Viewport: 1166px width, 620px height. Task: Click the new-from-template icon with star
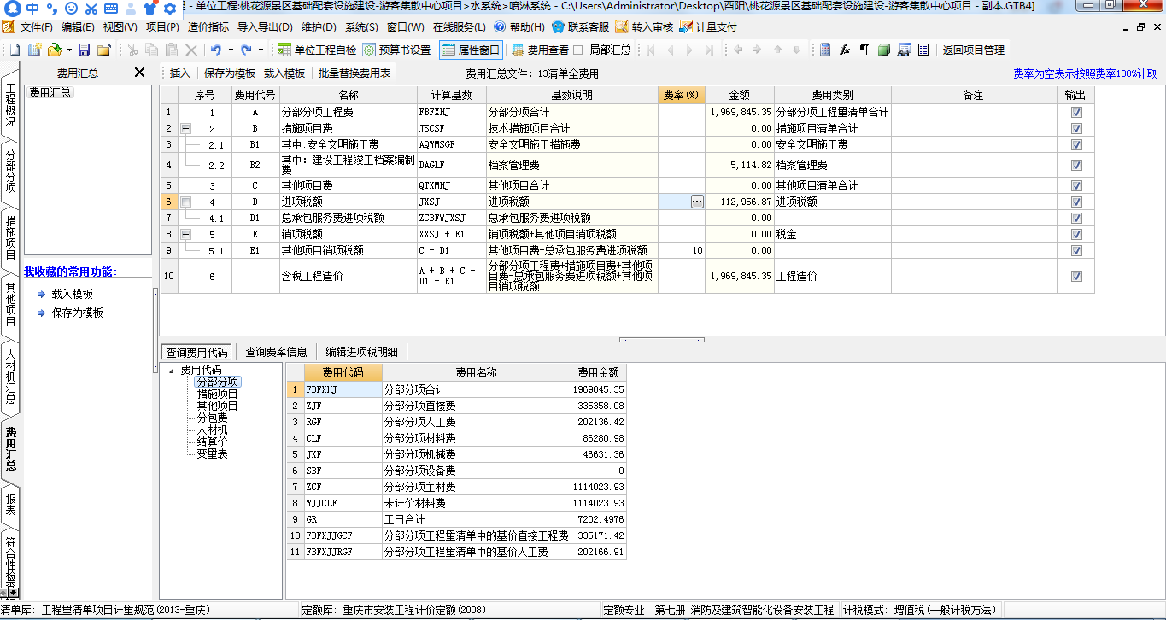[x=35, y=50]
